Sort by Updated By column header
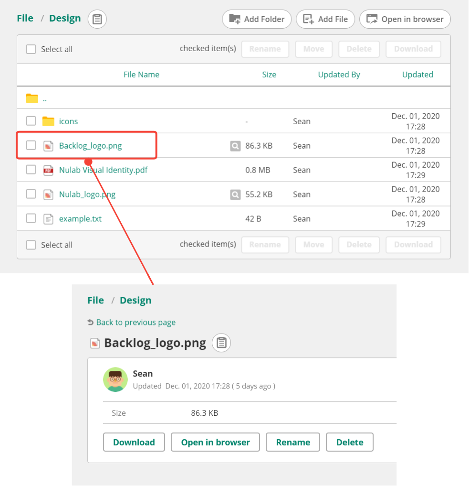 coord(339,75)
